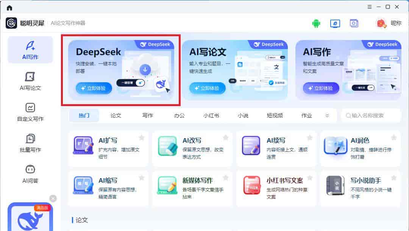
Task: Click 立即体验 on the AI写作 banner
Action: (321, 88)
